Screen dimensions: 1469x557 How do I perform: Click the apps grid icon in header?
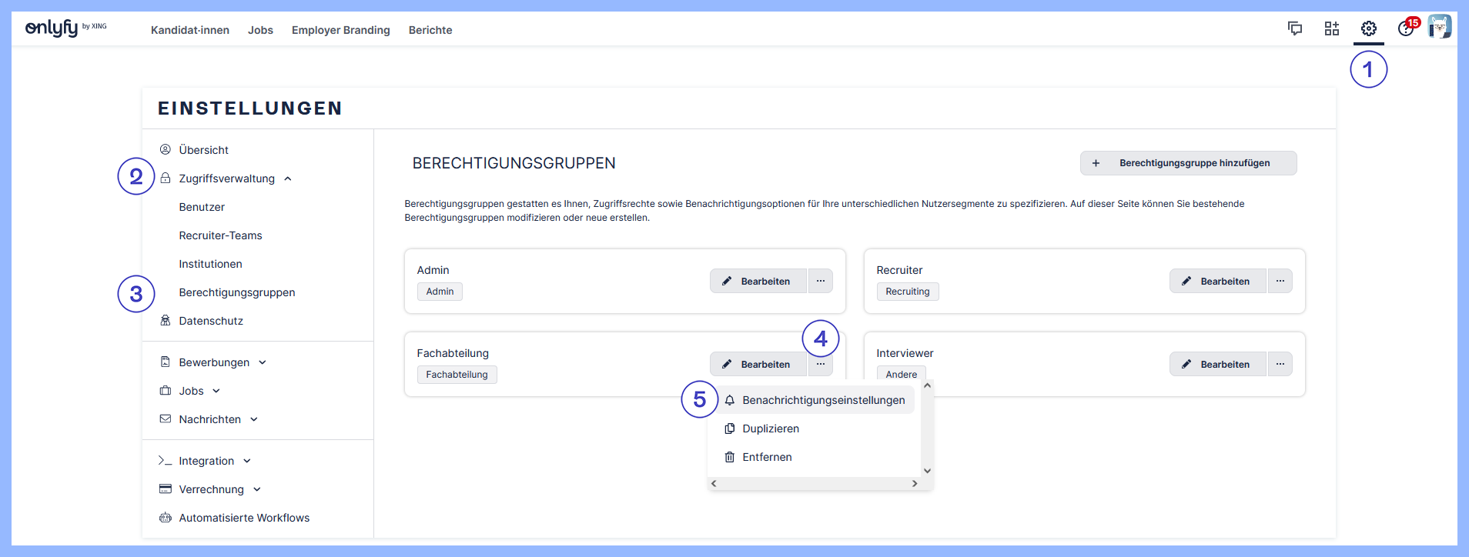pos(1331,28)
